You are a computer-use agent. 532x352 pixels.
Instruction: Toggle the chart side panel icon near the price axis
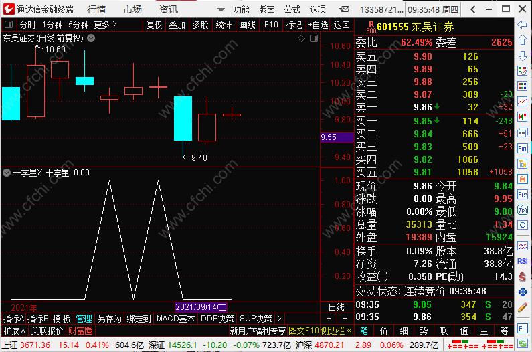314,39
